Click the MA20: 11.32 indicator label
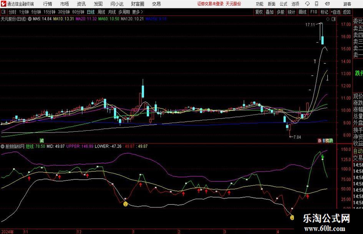Screen dimensions: 363x234 tap(86, 19)
